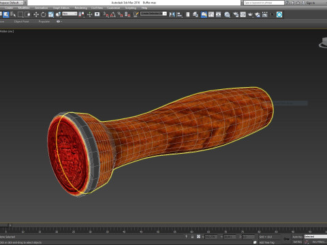
Task: Open the Material Editor icon
Action: pos(227,14)
